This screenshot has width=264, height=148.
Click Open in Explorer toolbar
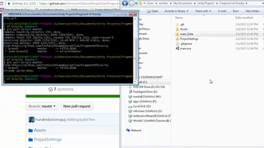152,11
